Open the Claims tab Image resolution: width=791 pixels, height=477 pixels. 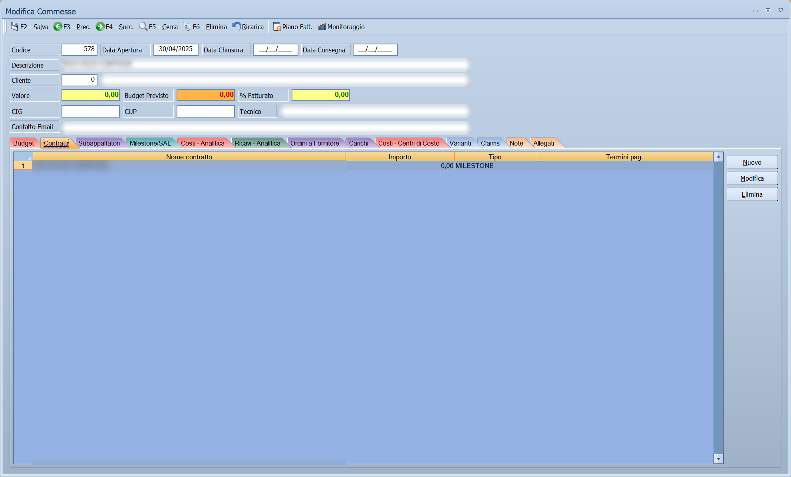(x=490, y=143)
